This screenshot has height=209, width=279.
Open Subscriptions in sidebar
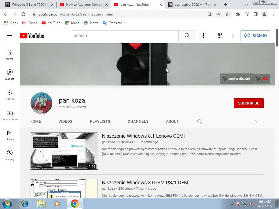coord(10,115)
